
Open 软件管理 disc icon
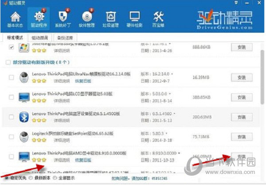(x=87, y=19)
